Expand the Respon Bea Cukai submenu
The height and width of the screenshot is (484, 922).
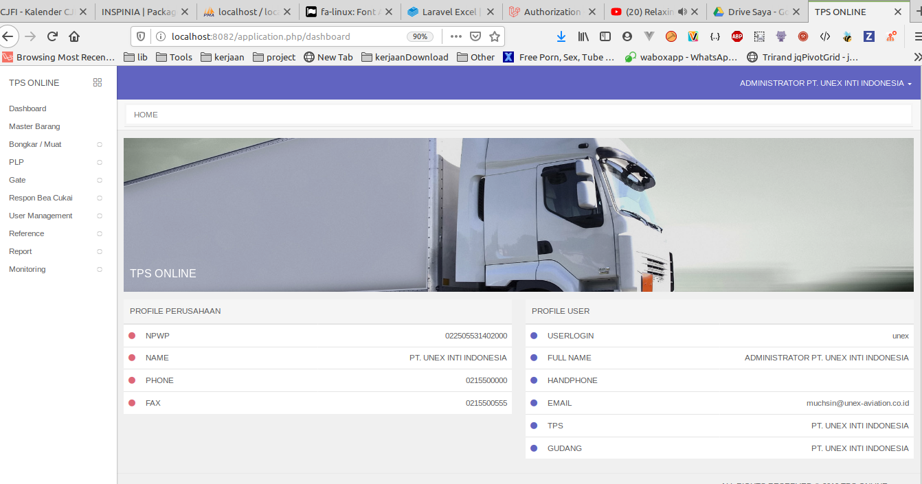pos(99,198)
